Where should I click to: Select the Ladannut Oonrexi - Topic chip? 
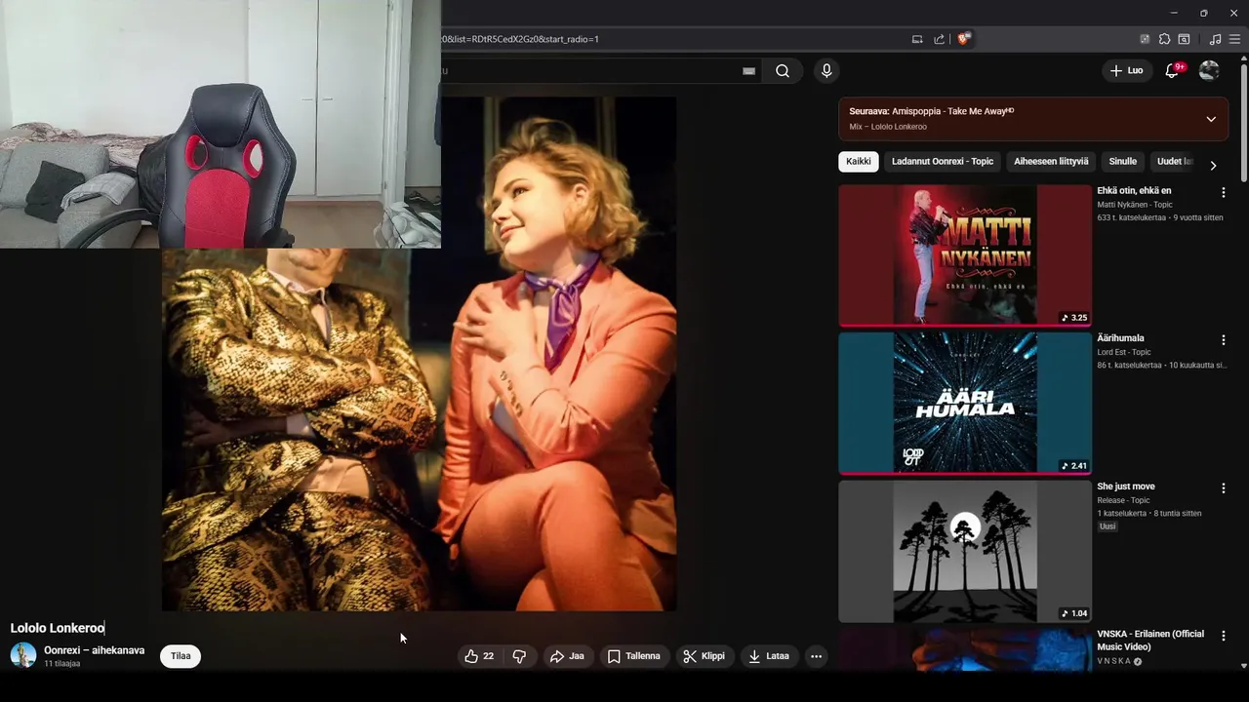pos(943,162)
